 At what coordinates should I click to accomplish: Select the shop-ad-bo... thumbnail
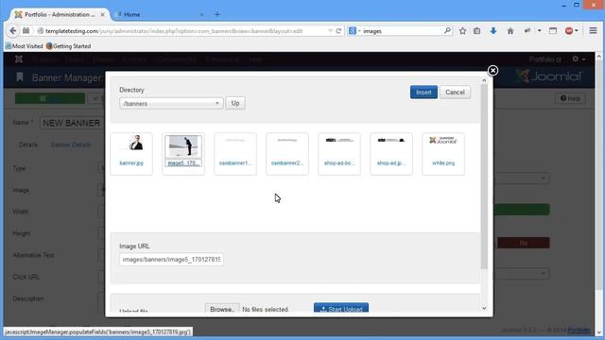pyautogui.click(x=339, y=154)
